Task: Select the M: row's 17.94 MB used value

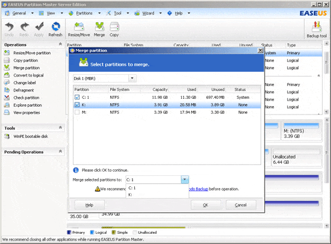Action: coord(188,113)
